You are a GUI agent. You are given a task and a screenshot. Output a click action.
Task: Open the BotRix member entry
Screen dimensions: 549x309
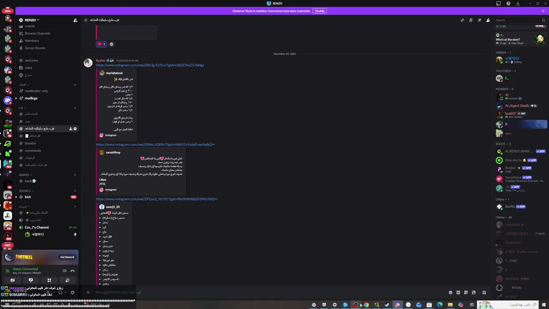click(521, 207)
